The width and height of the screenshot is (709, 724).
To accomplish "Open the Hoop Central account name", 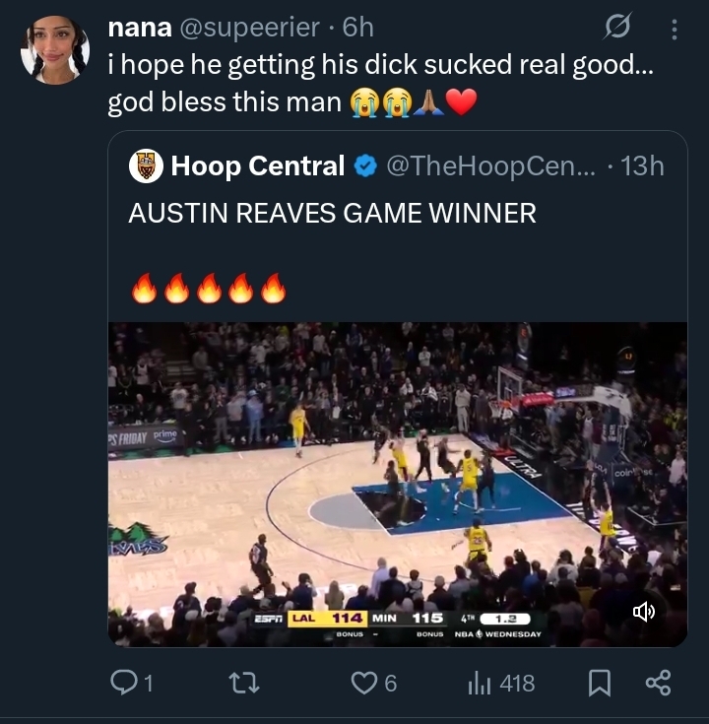I will click(258, 166).
